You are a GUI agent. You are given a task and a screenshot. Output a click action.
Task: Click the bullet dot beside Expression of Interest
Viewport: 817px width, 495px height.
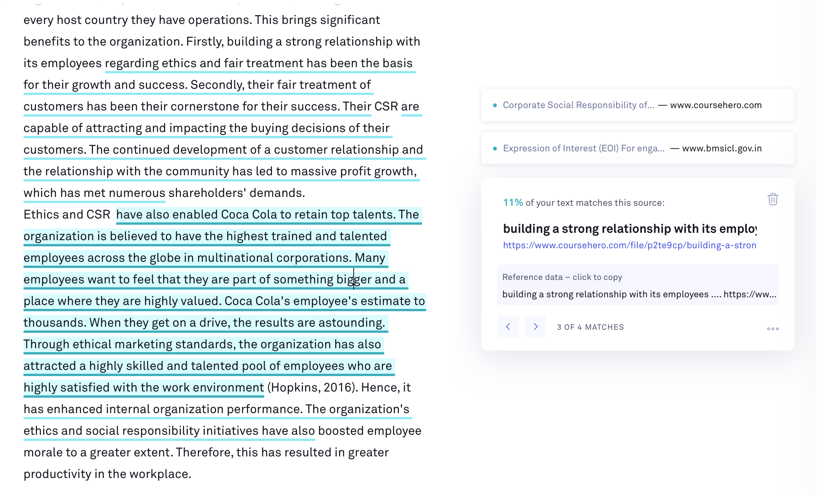click(x=495, y=148)
